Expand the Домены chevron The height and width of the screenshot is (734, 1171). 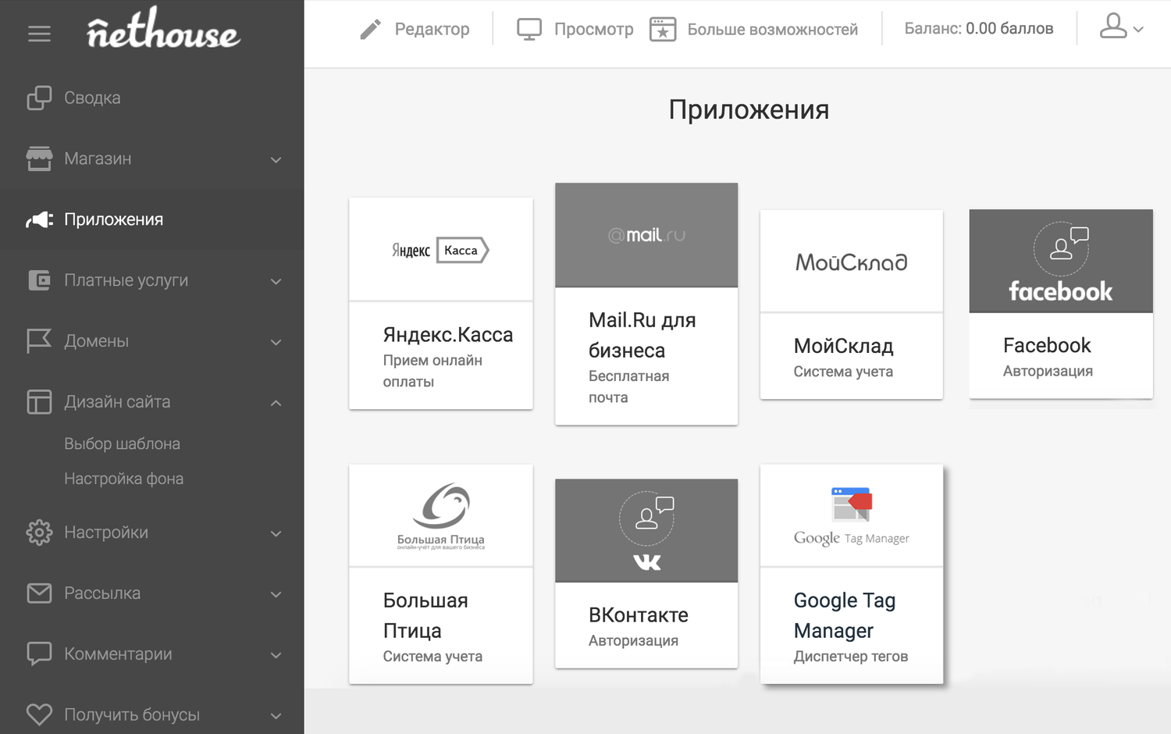(276, 343)
